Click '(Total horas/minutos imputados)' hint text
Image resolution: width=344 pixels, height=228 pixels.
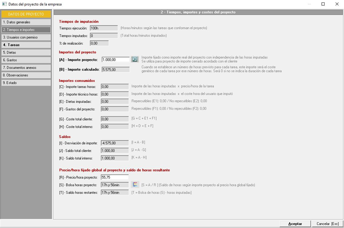coord(143,35)
